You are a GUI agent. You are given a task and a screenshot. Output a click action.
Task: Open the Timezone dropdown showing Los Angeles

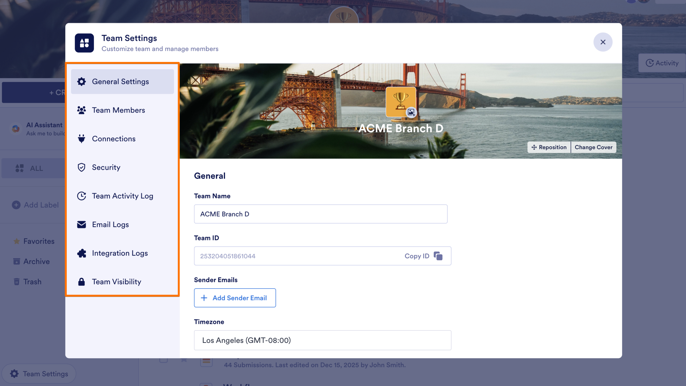pyautogui.click(x=322, y=340)
